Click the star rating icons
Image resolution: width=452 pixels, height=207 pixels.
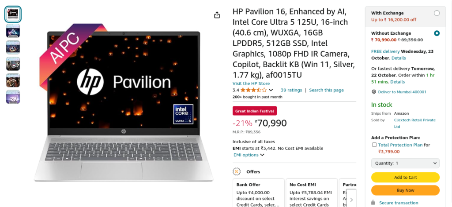click(x=254, y=90)
